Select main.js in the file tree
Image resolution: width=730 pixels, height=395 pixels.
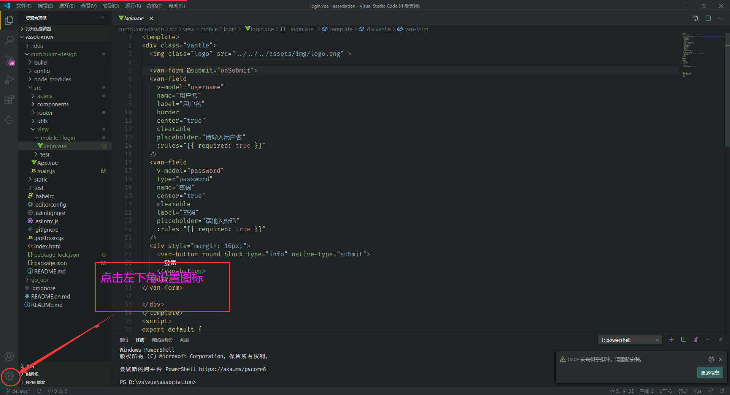click(46, 171)
